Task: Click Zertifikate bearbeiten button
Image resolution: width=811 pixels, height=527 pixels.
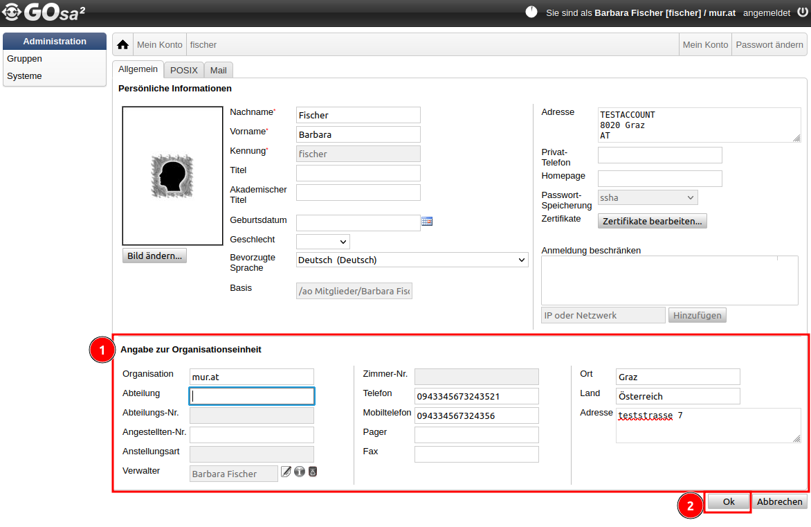Action: [652, 222]
